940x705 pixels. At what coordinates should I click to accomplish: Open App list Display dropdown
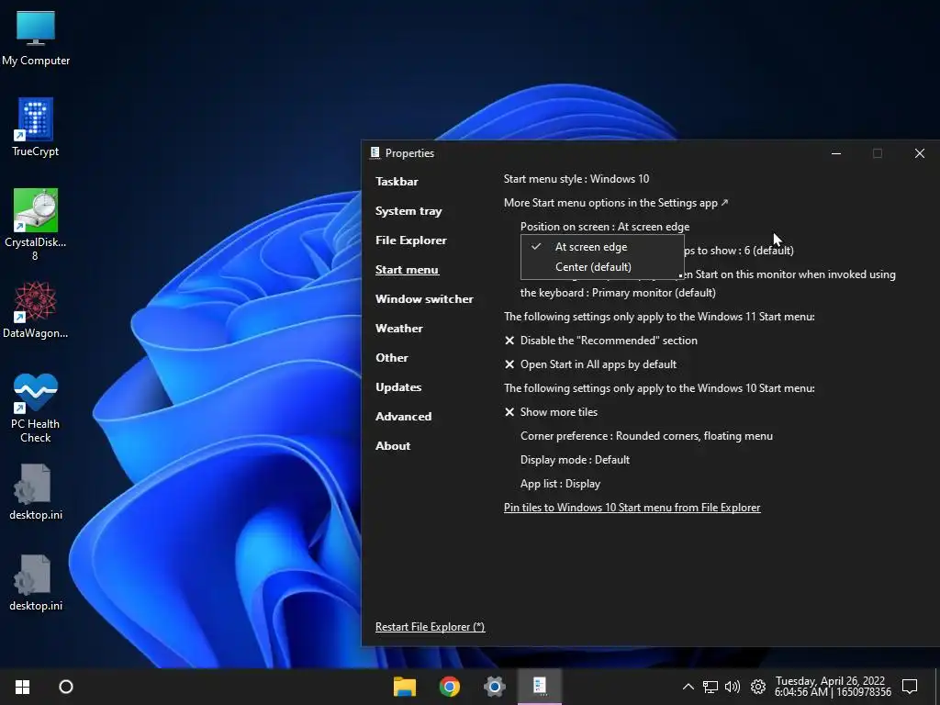(560, 484)
